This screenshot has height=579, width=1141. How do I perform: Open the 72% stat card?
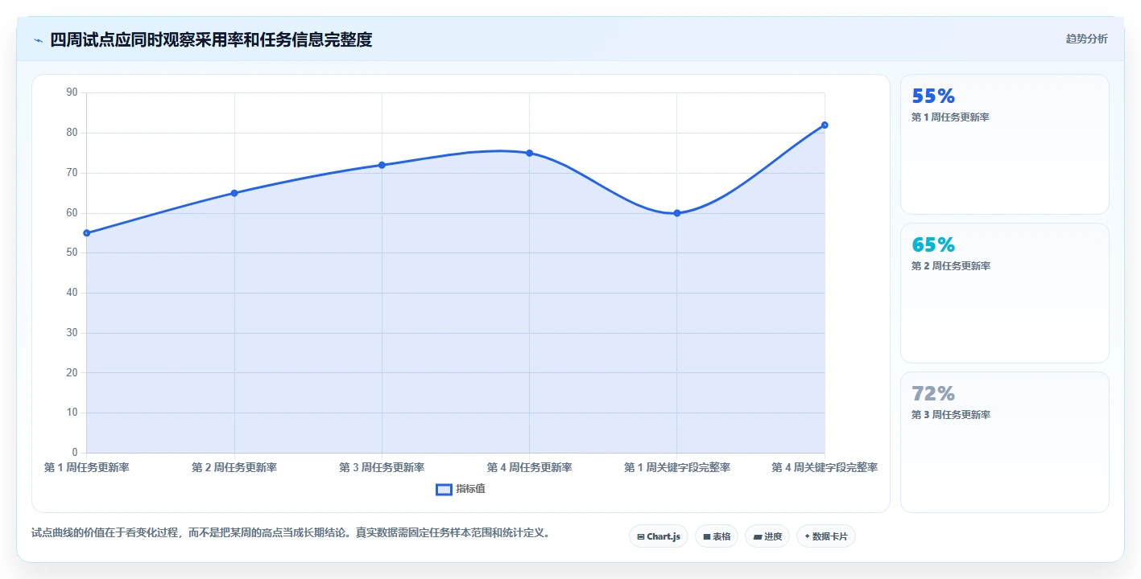click(x=1004, y=442)
